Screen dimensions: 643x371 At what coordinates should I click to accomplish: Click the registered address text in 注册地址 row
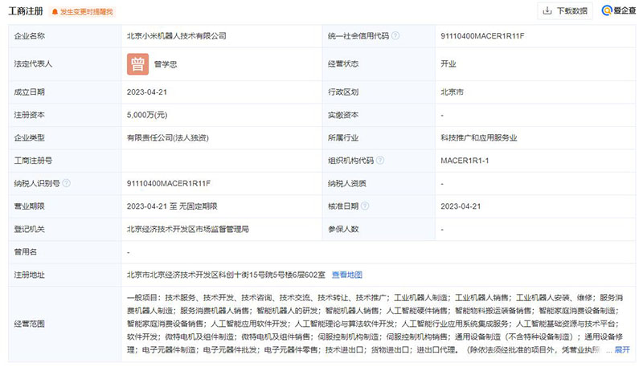pyautogui.click(x=226, y=275)
